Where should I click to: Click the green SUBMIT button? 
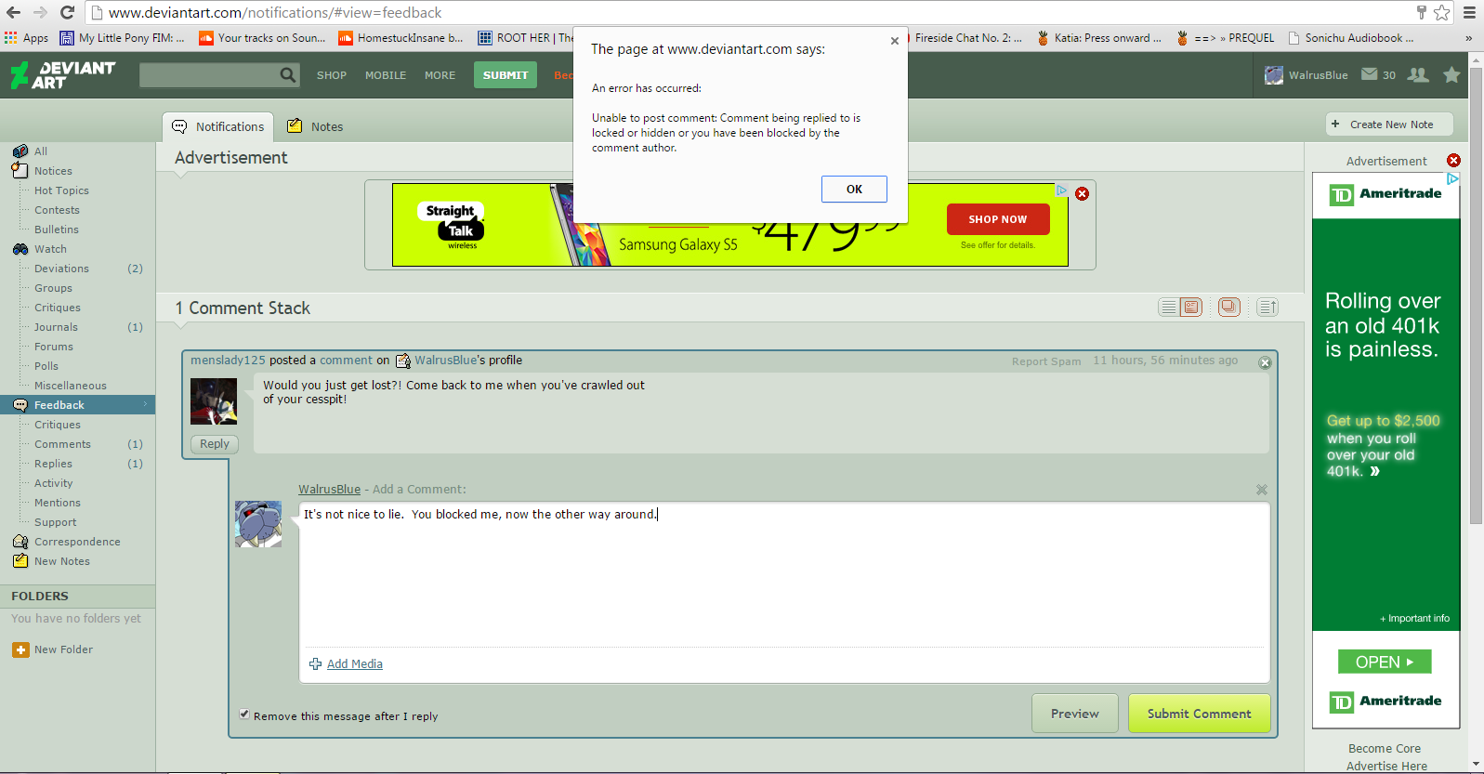(506, 75)
